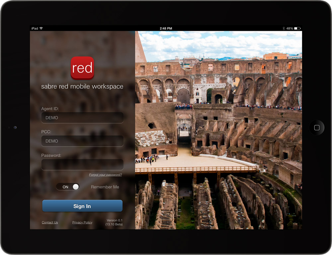Toggle the Remember Me switch

(x=68, y=187)
